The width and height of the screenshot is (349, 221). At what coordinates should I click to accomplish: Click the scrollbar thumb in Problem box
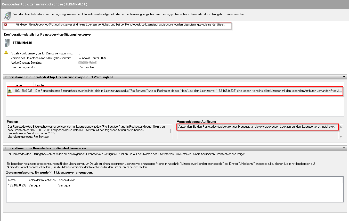click(170, 131)
